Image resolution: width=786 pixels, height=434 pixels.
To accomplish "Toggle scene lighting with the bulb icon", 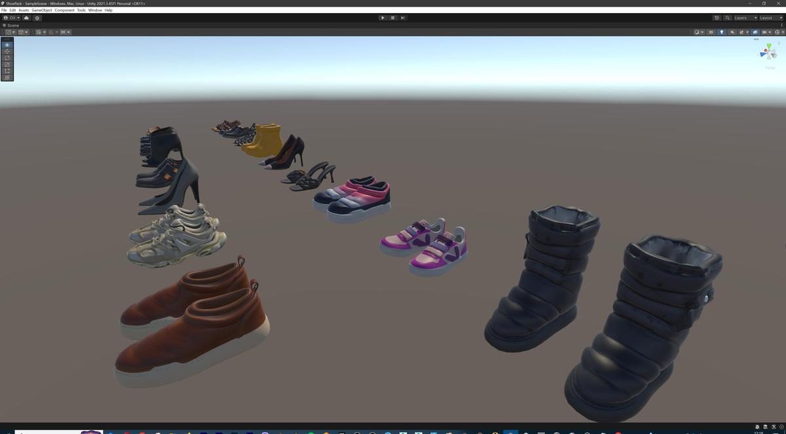I will [722, 32].
